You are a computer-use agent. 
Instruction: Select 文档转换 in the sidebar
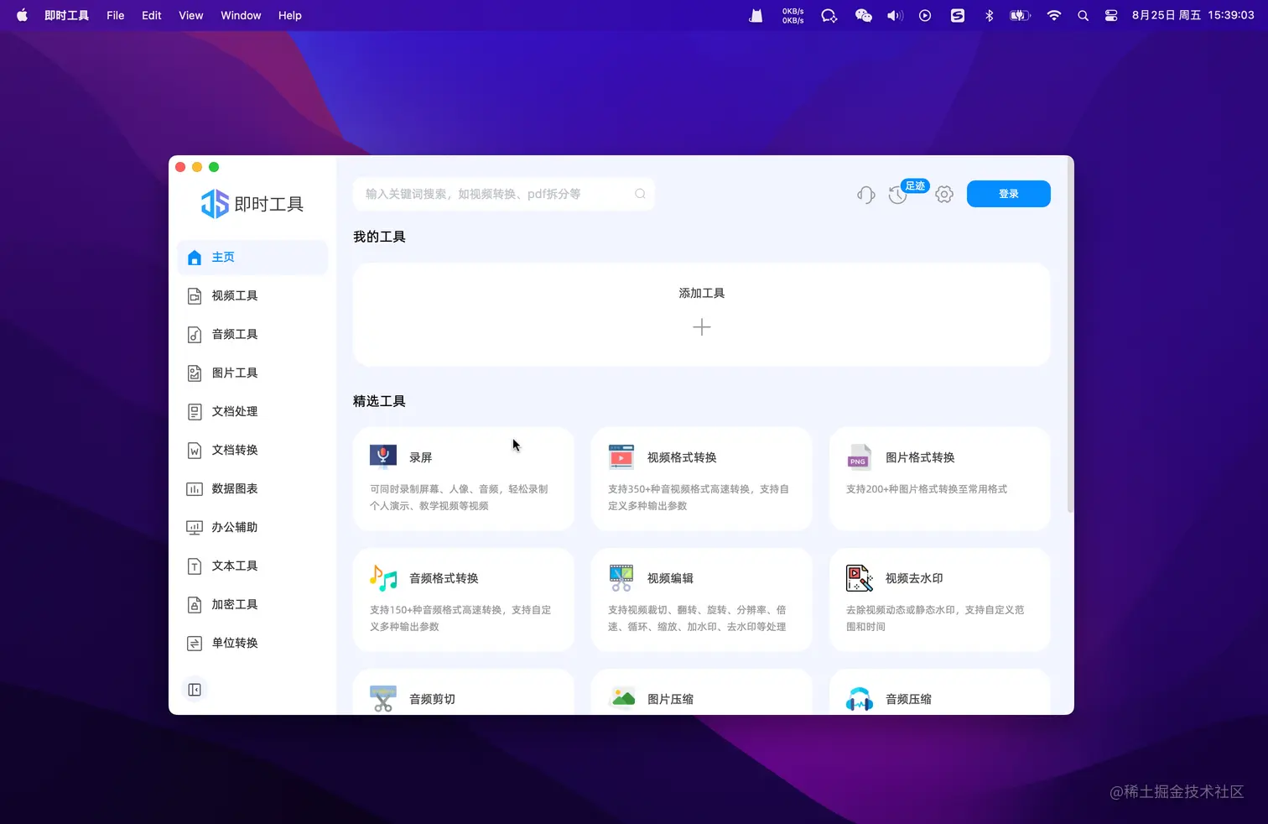click(x=252, y=451)
